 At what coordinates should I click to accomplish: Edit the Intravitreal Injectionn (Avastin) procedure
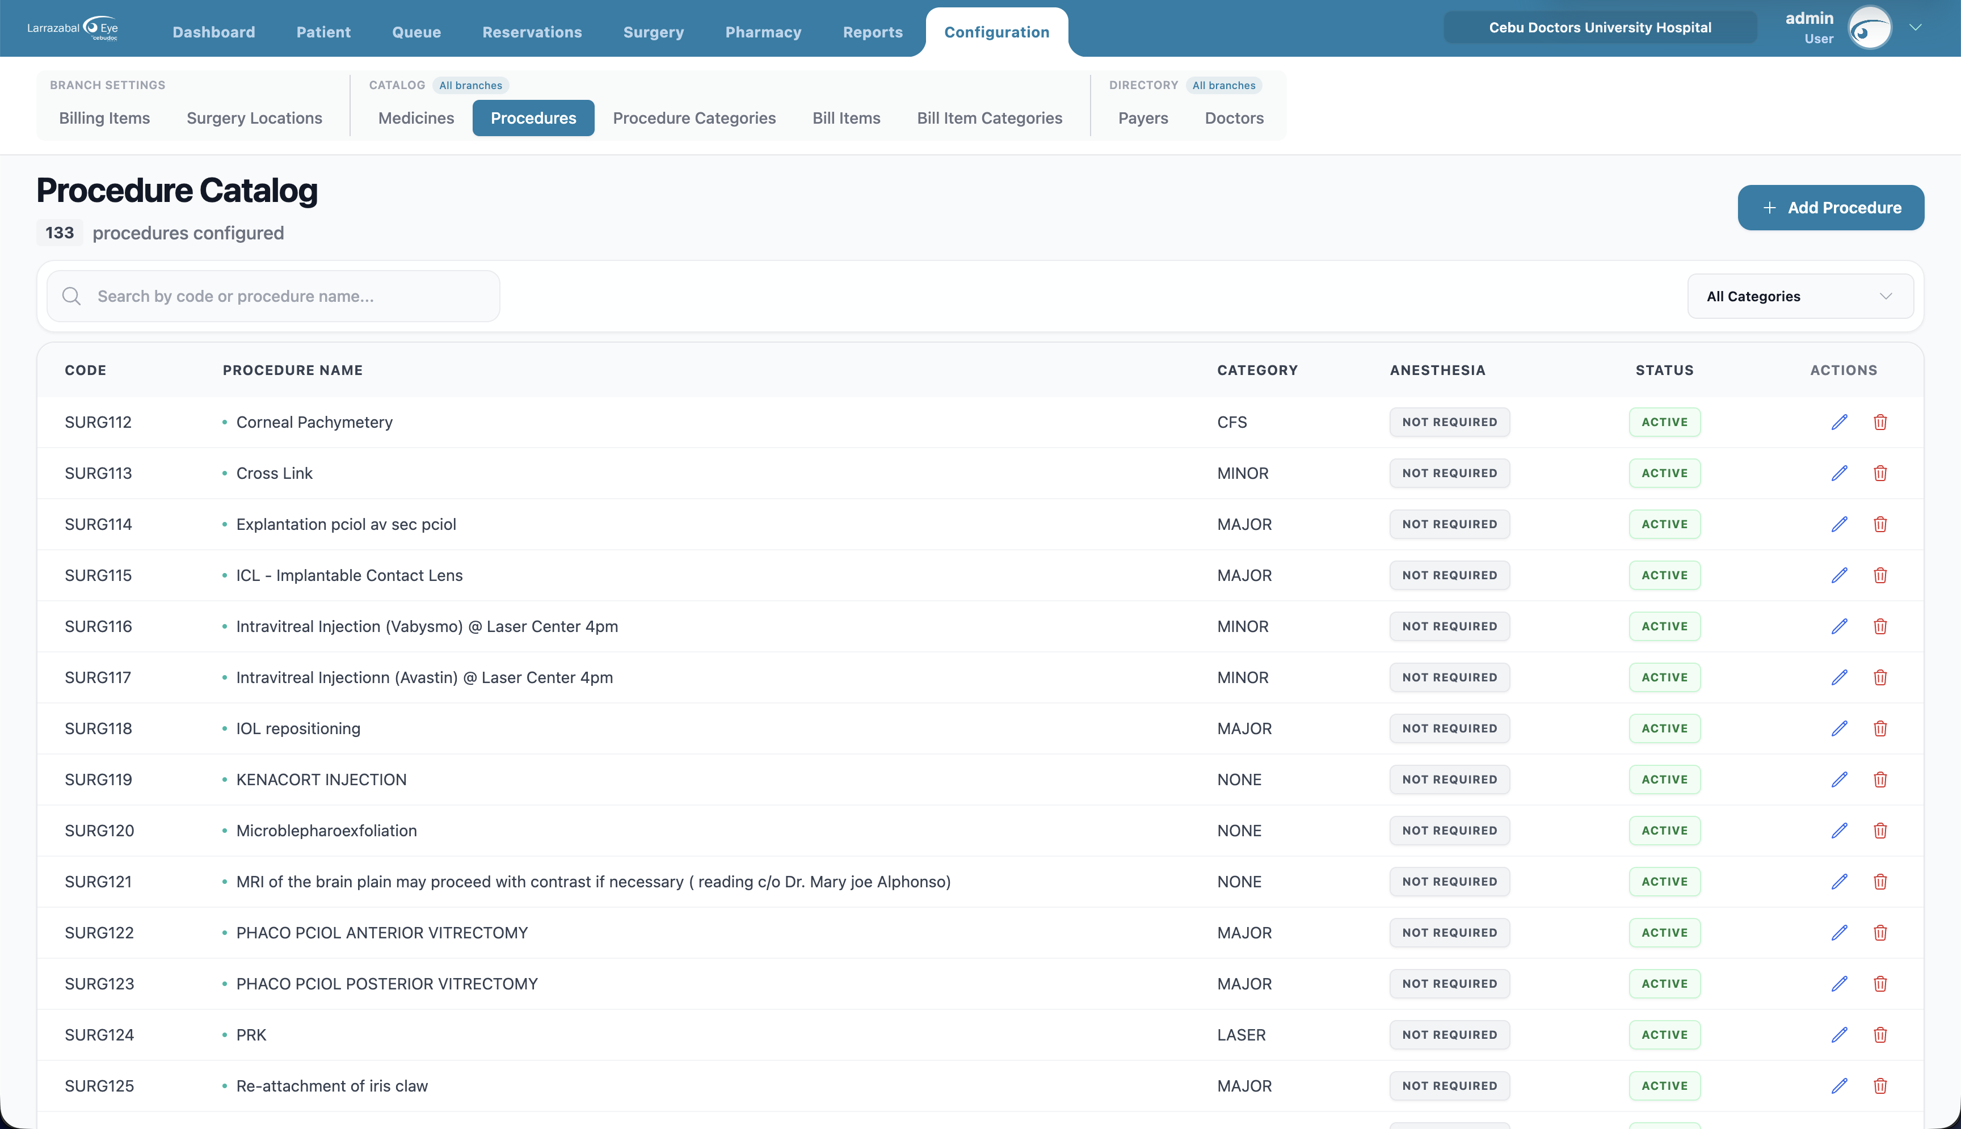tap(1839, 678)
